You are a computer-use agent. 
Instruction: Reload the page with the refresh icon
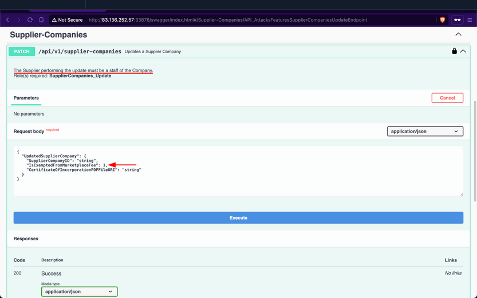point(30,20)
